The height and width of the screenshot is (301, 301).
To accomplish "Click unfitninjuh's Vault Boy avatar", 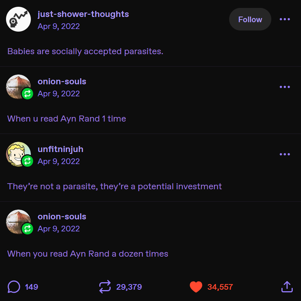I will pos(18,154).
